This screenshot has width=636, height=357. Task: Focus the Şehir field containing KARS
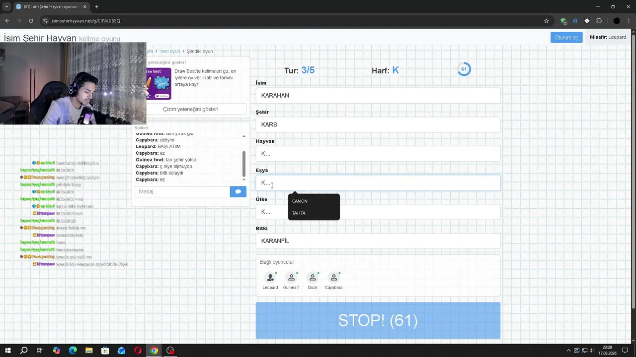point(378,124)
